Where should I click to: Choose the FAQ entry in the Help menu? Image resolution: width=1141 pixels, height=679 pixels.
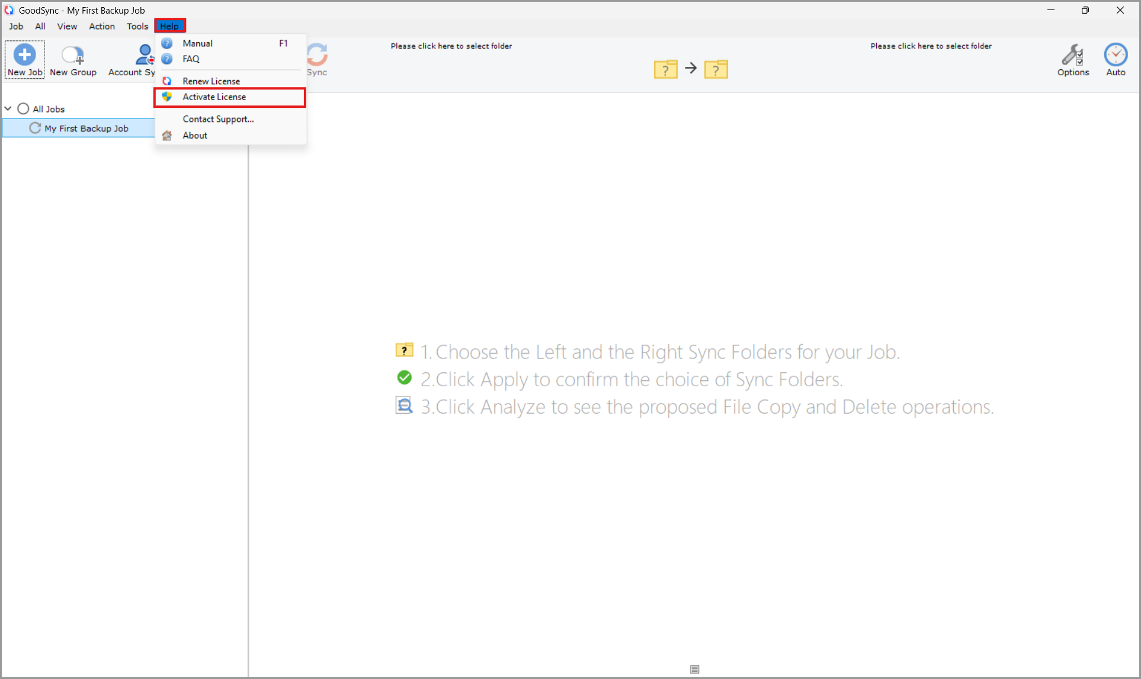[x=230, y=59]
